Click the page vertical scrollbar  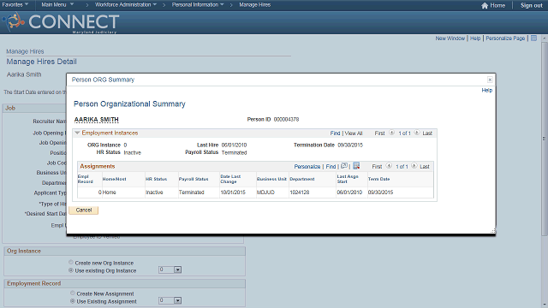coord(545,139)
